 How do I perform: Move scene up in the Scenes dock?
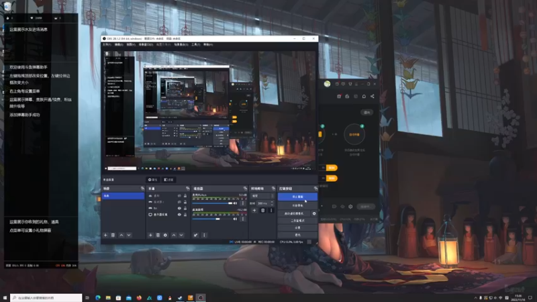pos(121,236)
